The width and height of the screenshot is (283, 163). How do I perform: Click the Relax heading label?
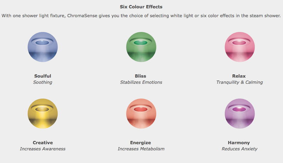pos(239,76)
